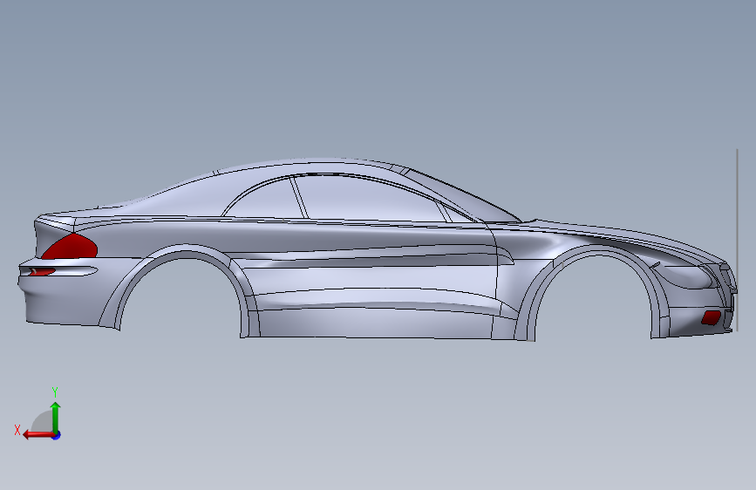Viewport: 756px width, 490px height.
Task: Click the red X axis arrow of the triad
Action: click(38, 435)
